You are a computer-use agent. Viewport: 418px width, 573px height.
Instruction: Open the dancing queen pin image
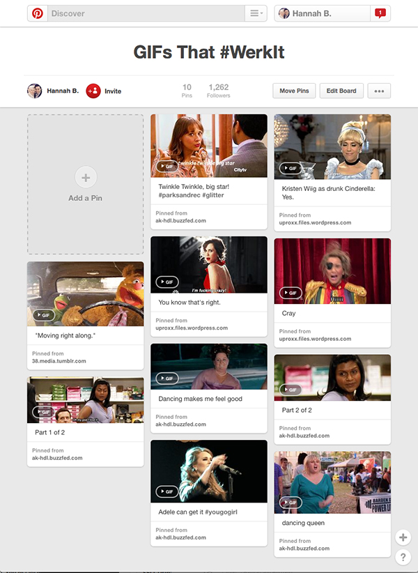tap(332, 482)
